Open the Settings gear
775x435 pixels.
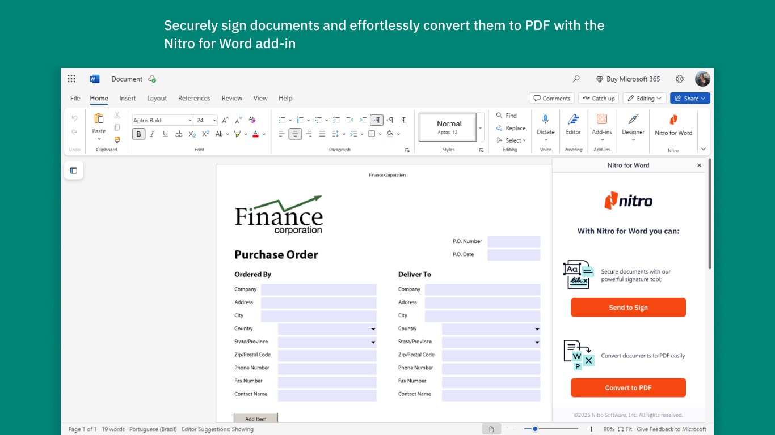[x=680, y=79]
